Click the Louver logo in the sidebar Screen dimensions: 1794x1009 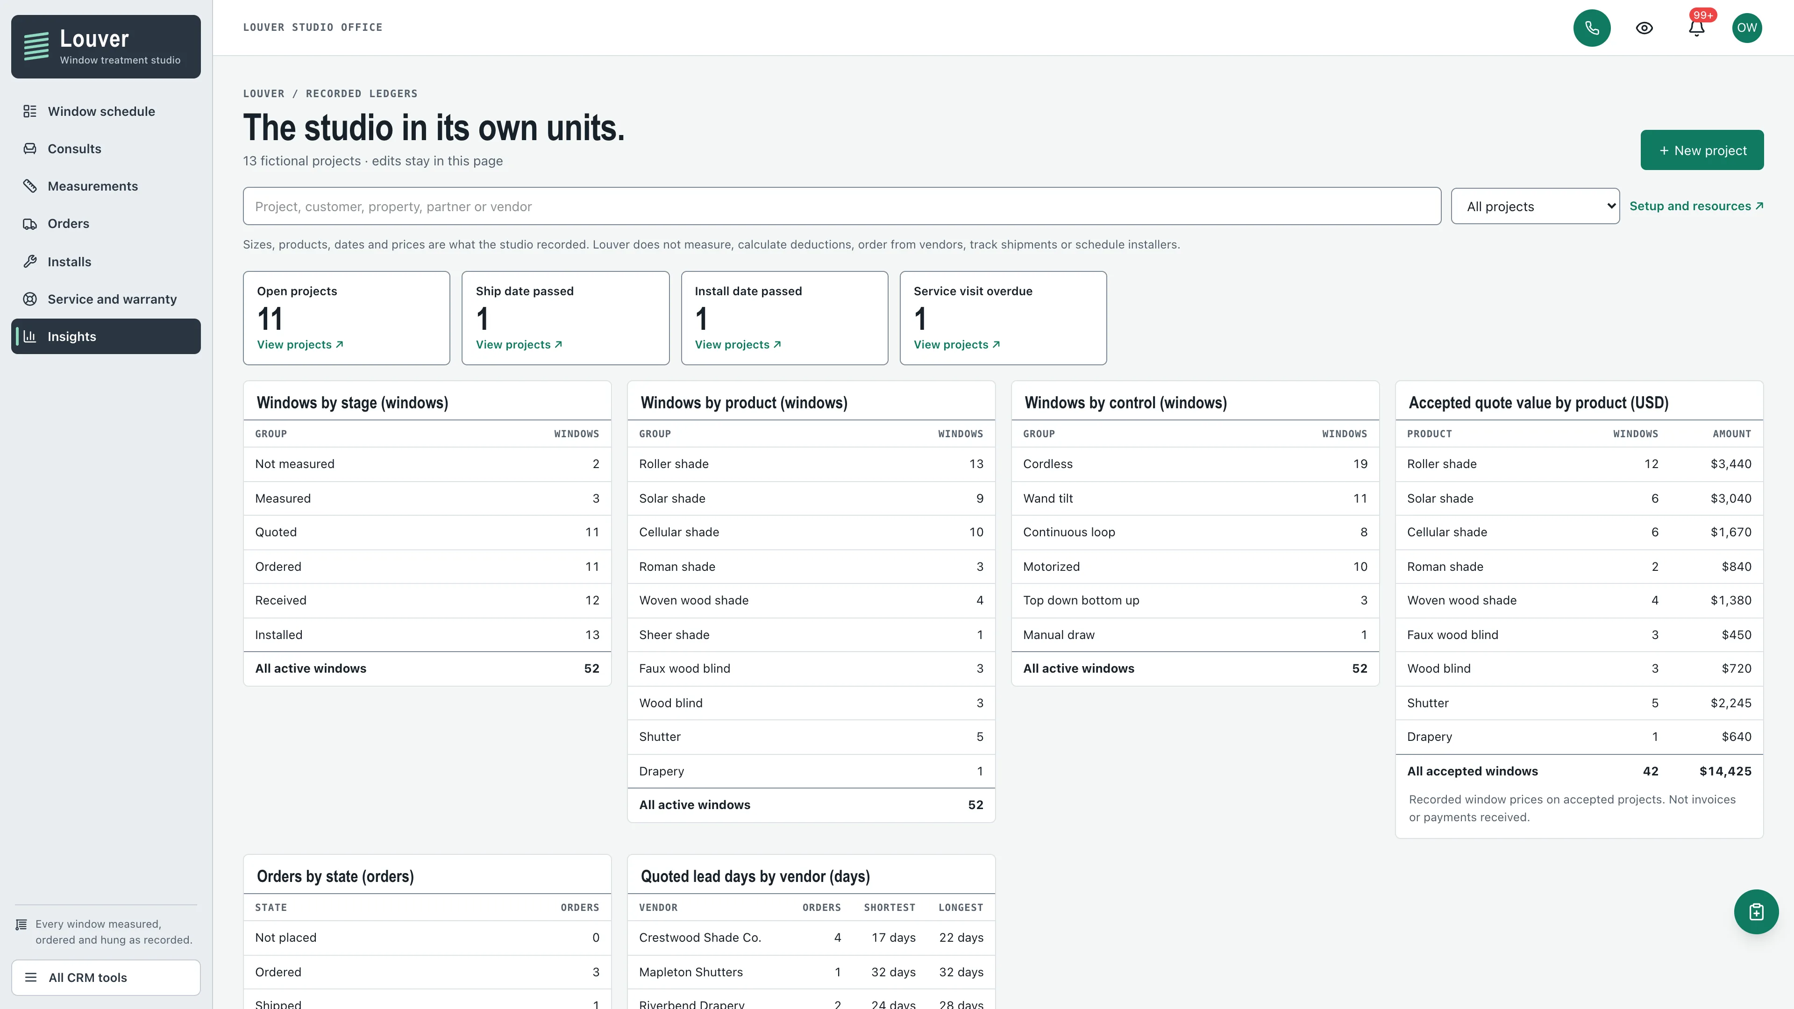(x=106, y=47)
